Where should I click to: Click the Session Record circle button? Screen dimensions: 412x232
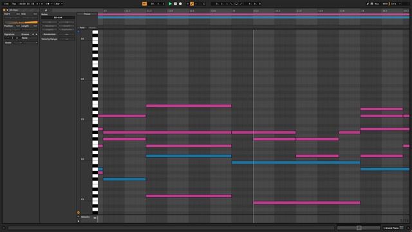(x=204, y=4)
